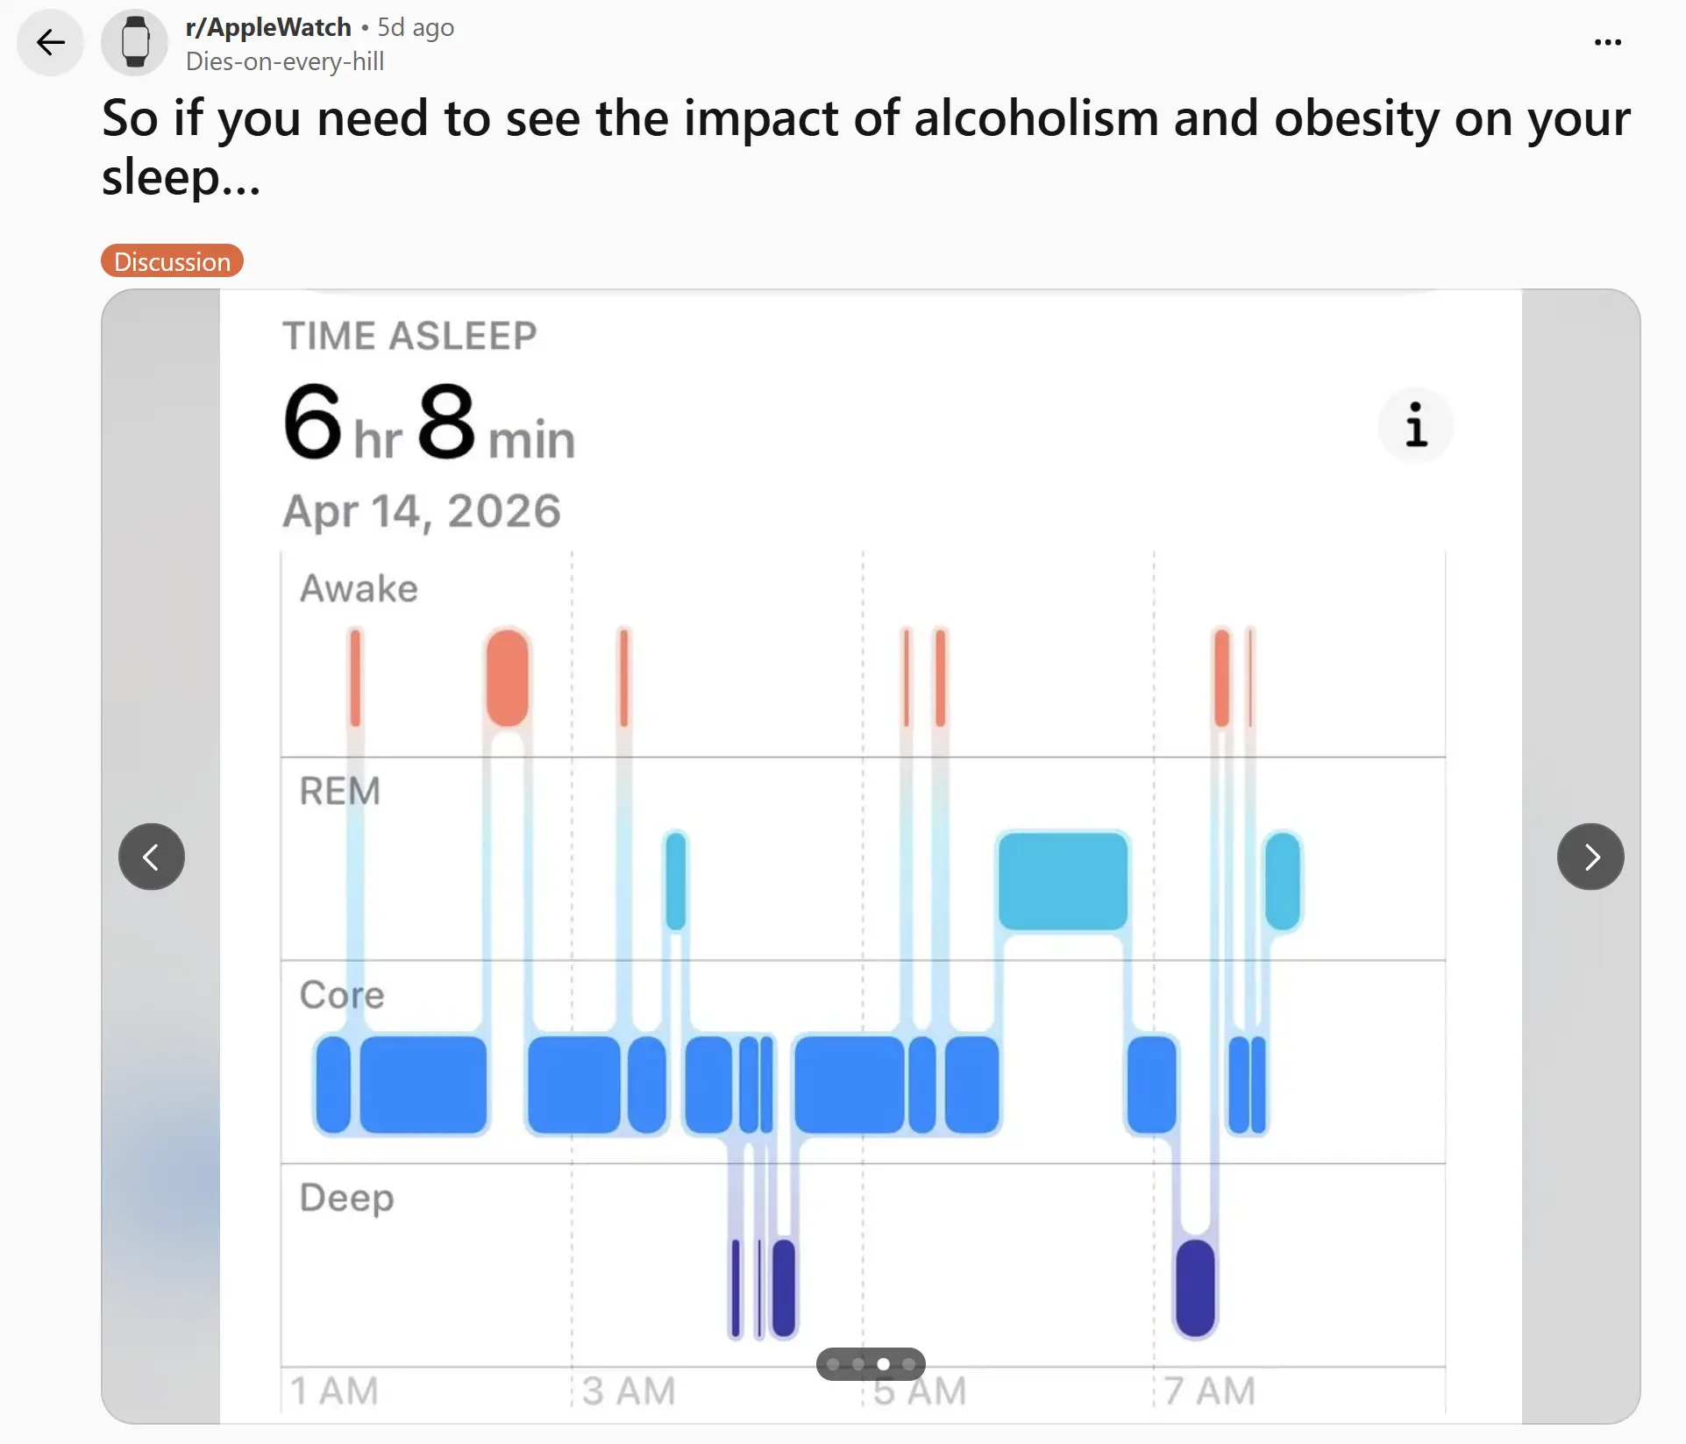The image size is (1686, 1444).
Task: Tap the info (i) button on the sleep chart
Action: point(1415,425)
